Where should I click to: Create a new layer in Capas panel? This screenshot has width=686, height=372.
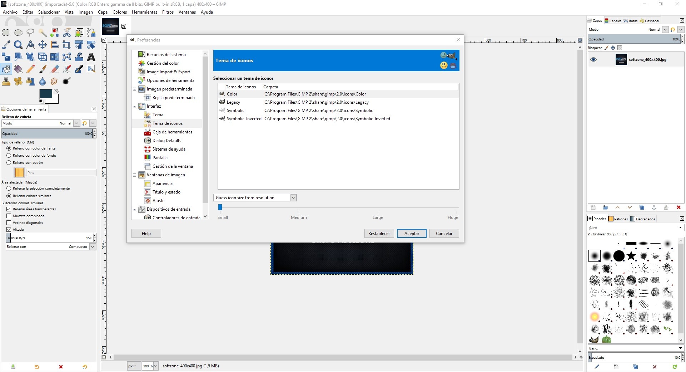[x=593, y=207]
